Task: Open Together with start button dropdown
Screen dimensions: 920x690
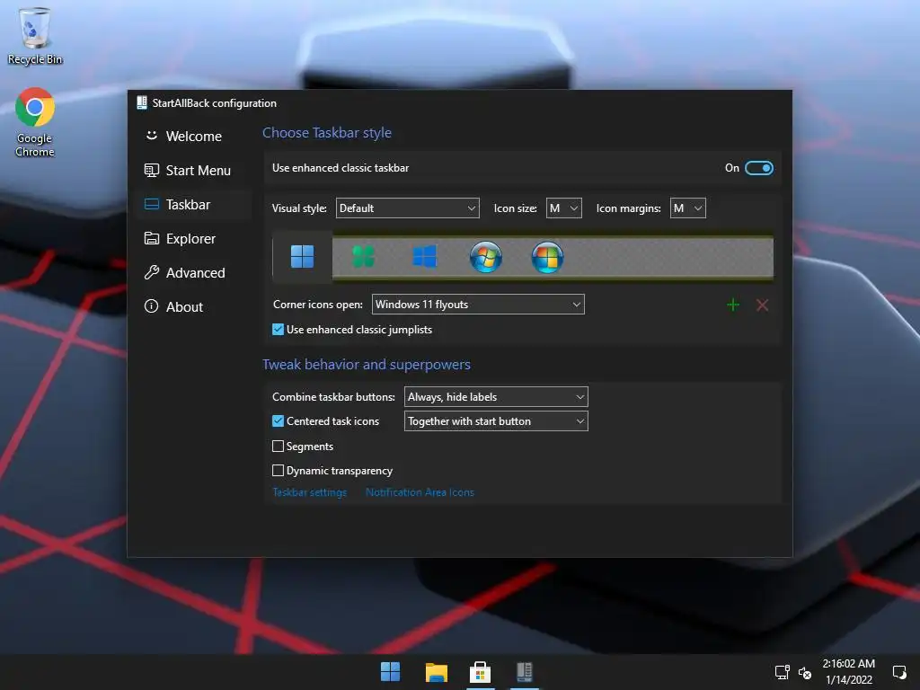Action: [x=496, y=421]
